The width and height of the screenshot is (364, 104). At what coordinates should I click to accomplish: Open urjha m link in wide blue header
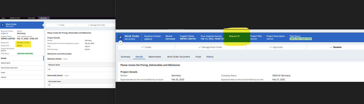tap(148, 39)
